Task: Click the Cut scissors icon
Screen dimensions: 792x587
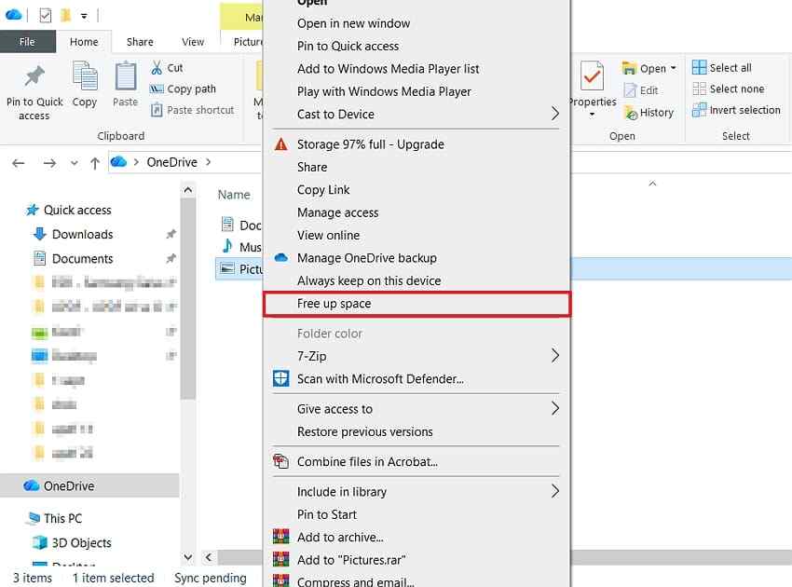Action: pos(157,68)
